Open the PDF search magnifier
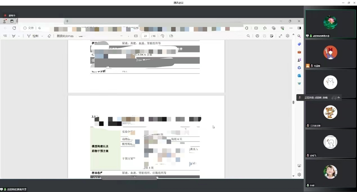Image resolution: width=357 pixels, height=192 pixels. point(248,36)
